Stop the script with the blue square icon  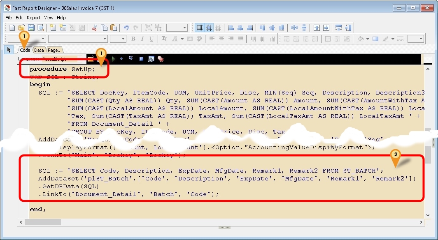click(141, 59)
